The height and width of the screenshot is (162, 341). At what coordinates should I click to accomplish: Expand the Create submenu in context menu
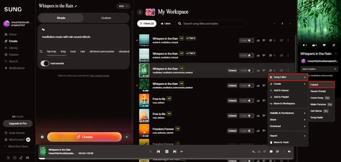[288, 84]
